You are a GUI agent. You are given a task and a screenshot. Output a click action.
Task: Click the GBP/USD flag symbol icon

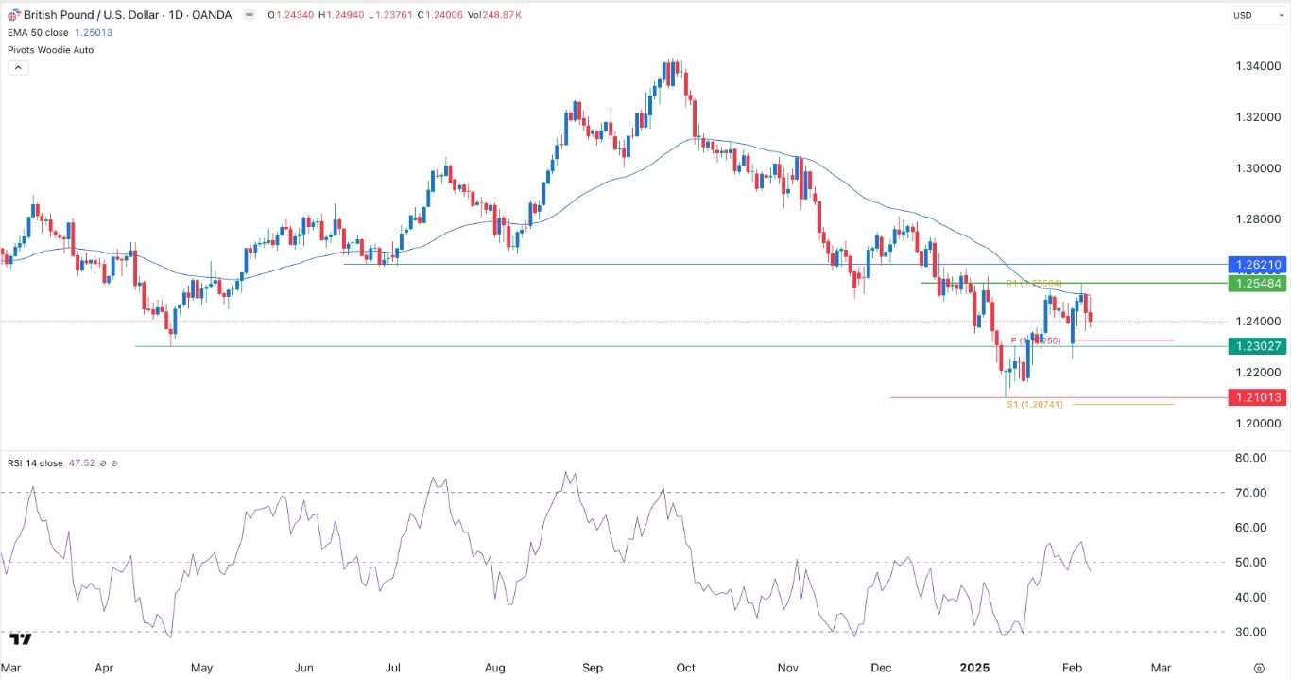(13, 15)
